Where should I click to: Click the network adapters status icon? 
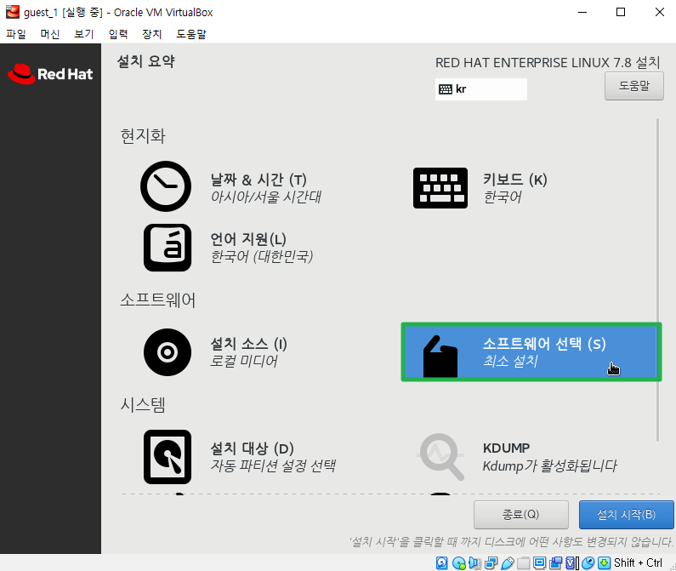coord(491,562)
